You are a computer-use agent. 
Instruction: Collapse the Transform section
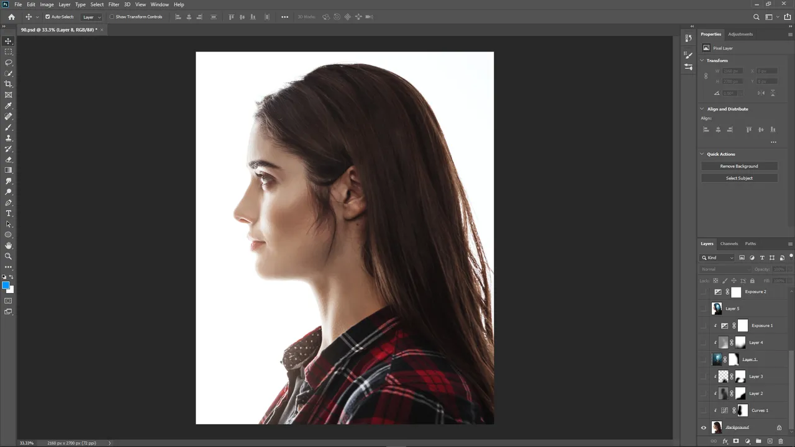coord(702,60)
